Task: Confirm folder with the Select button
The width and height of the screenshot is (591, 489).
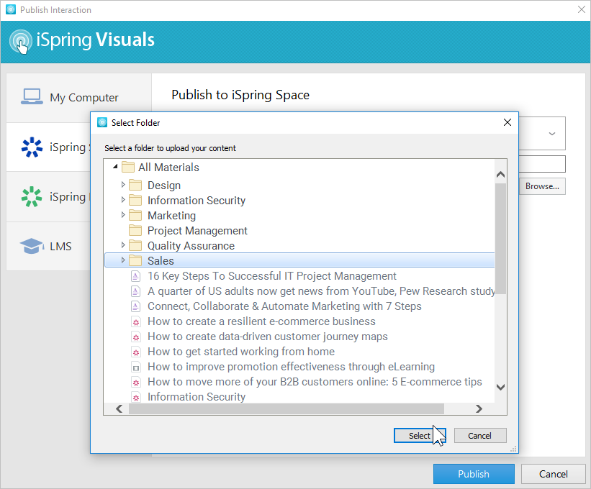Action: point(420,436)
